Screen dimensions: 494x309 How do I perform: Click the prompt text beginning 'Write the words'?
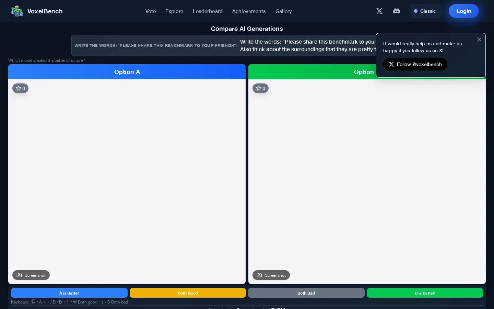[308, 45]
